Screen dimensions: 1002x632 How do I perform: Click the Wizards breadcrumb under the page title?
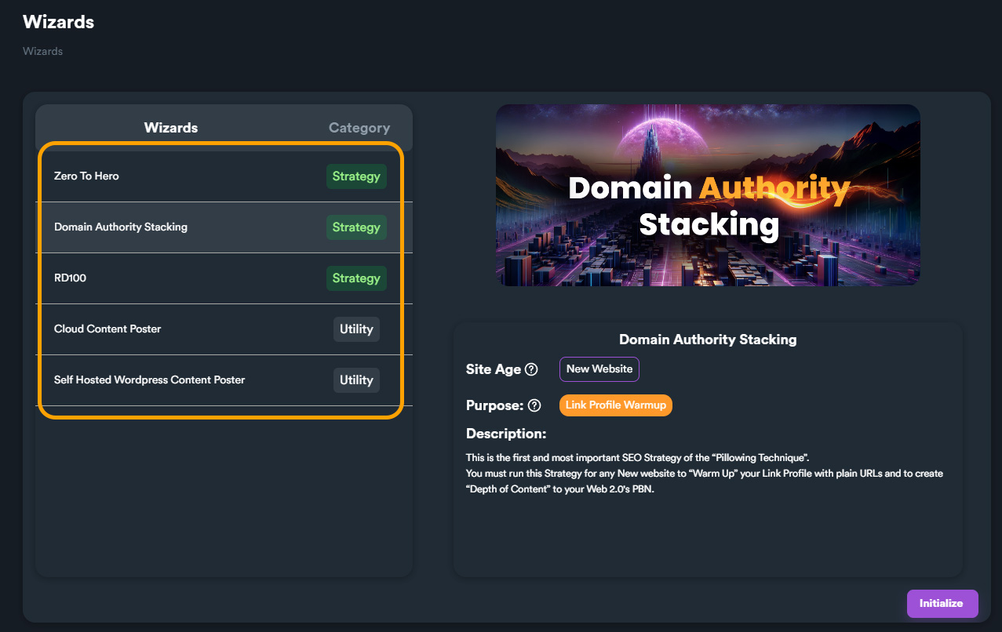point(42,52)
